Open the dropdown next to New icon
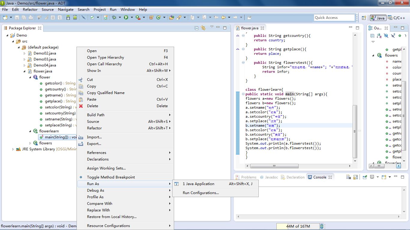The height and width of the screenshot is (230, 410). click(10, 18)
